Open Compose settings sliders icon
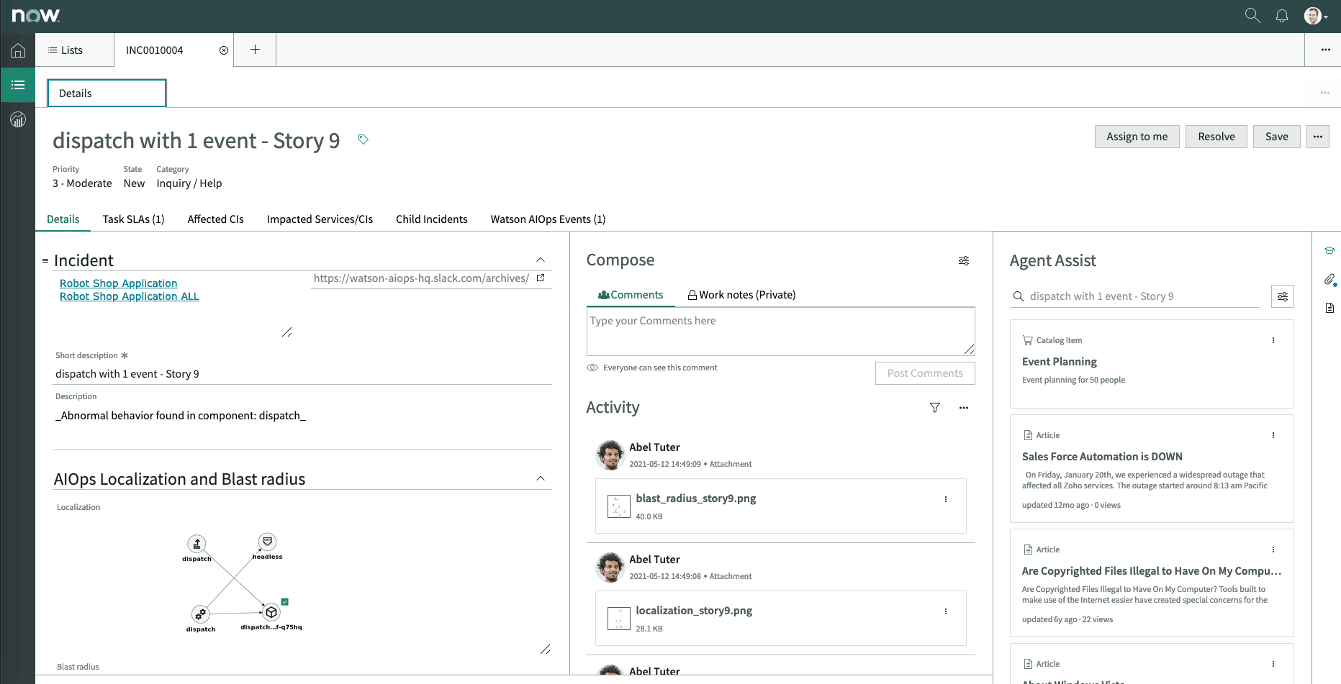The image size is (1341, 684). click(x=964, y=260)
